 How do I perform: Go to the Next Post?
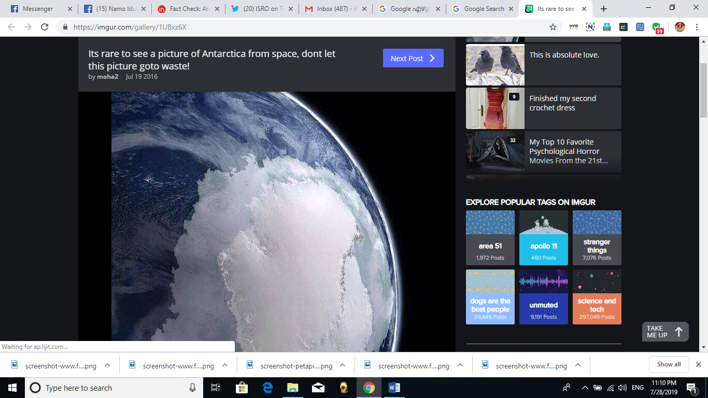tap(413, 58)
